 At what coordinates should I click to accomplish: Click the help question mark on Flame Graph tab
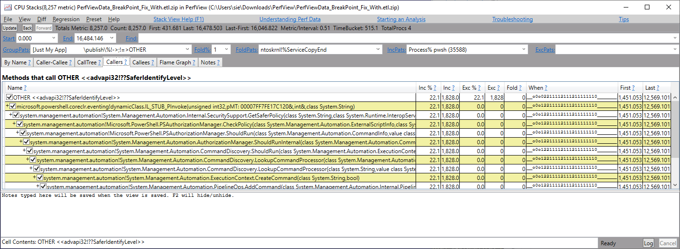click(x=193, y=62)
